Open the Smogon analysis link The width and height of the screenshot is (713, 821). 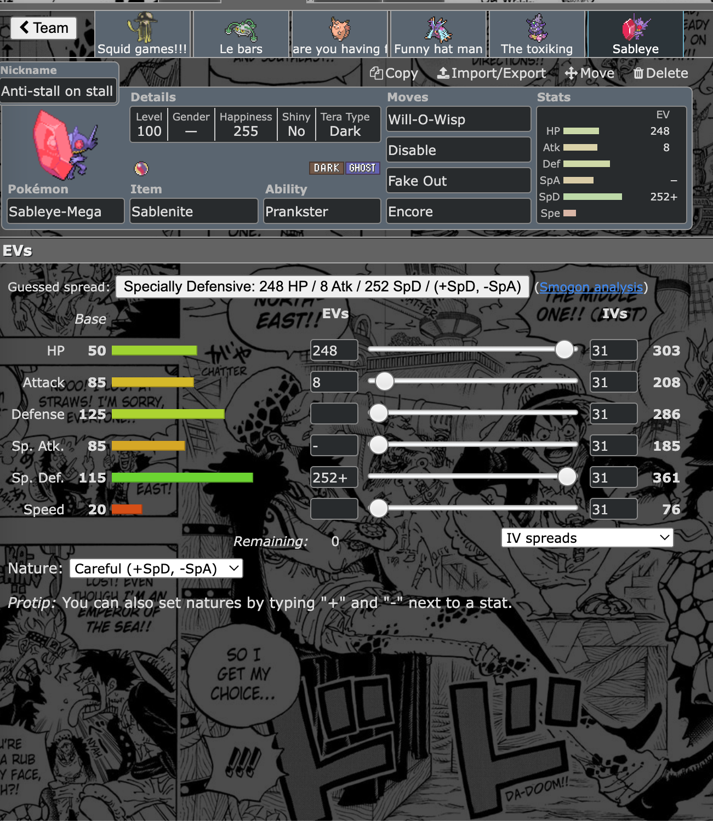591,287
